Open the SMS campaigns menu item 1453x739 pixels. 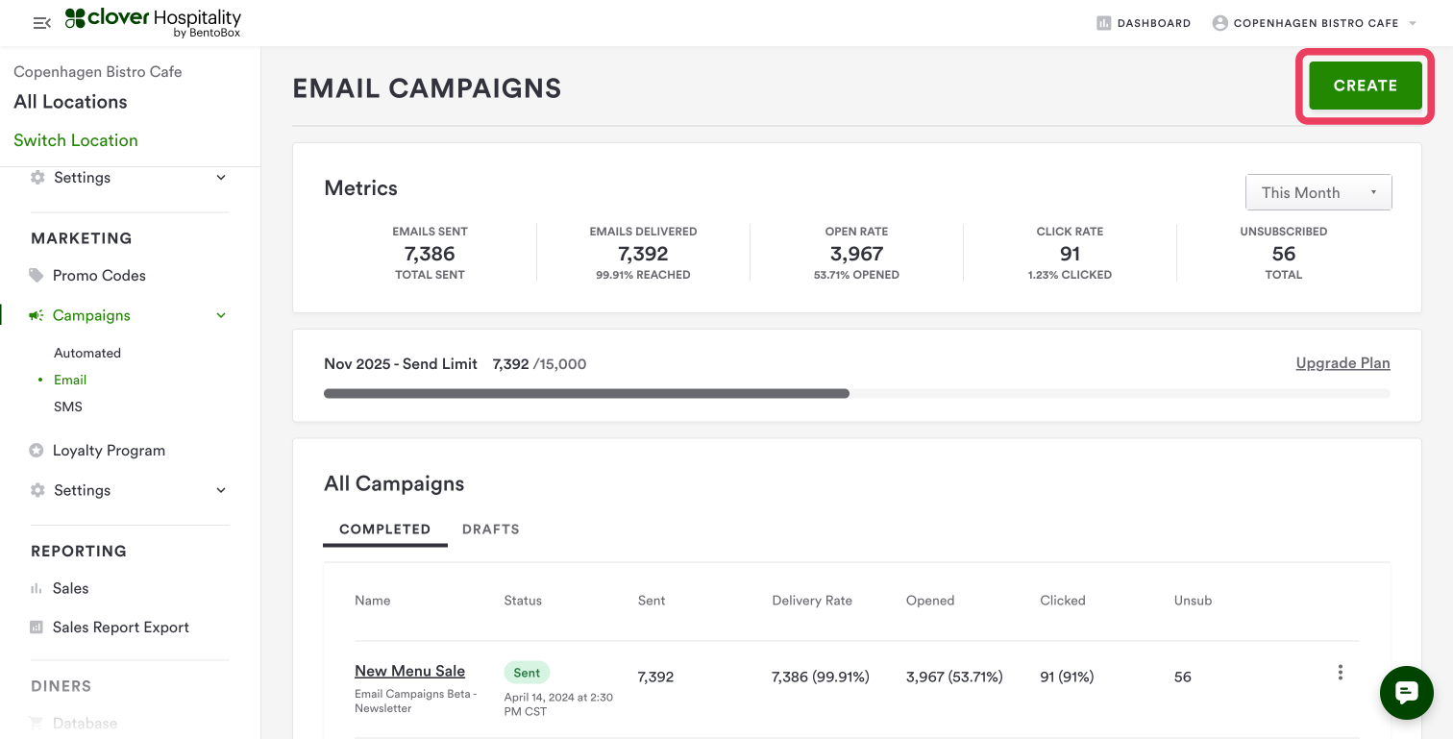tap(68, 406)
